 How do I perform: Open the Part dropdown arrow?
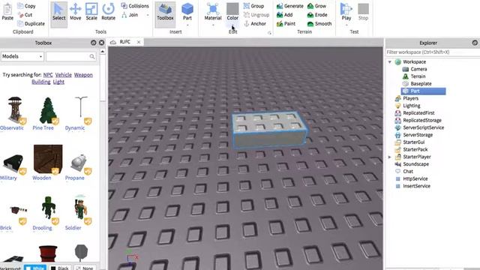pyautogui.click(x=187, y=25)
